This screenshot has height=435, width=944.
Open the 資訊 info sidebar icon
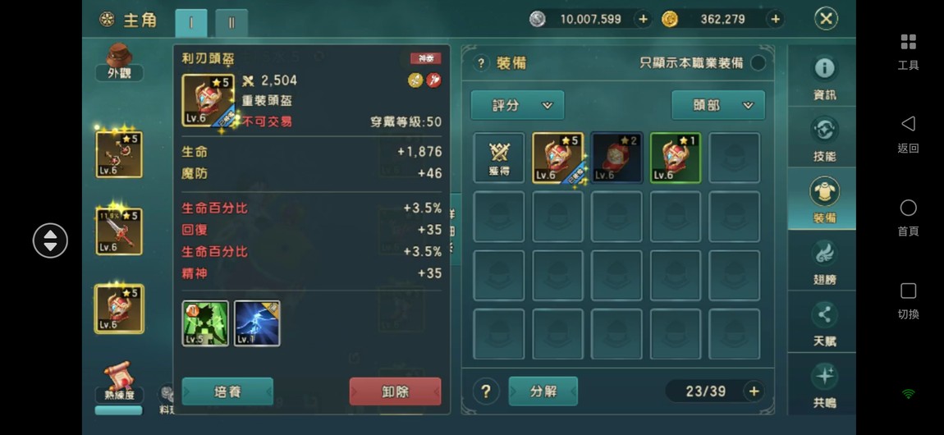click(823, 76)
